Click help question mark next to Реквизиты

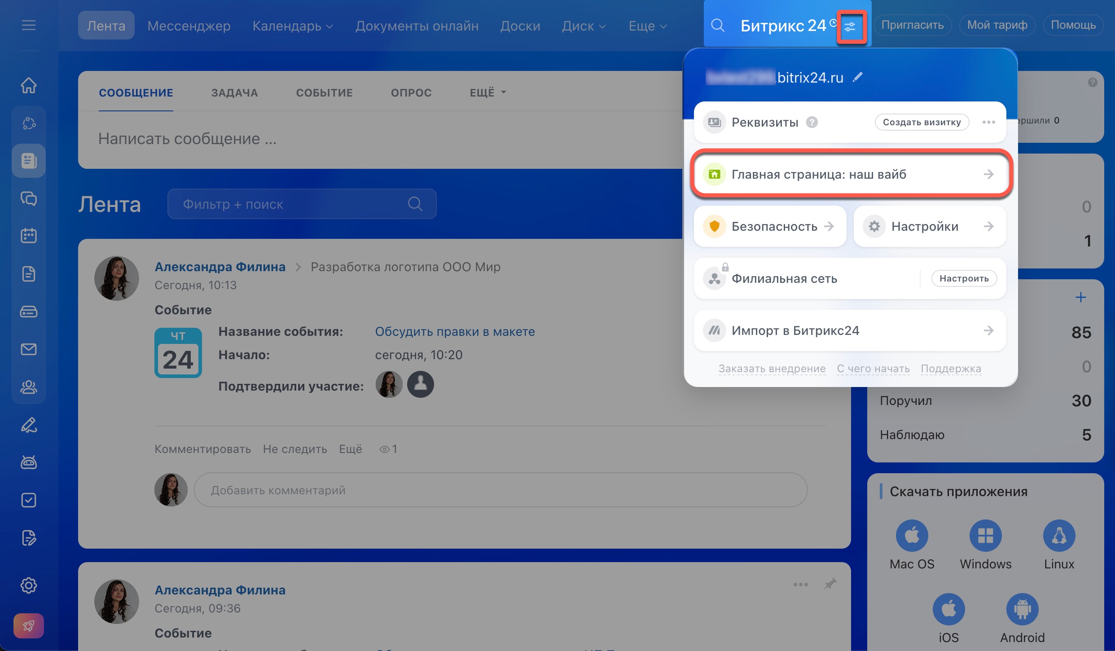(x=812, y=122)
